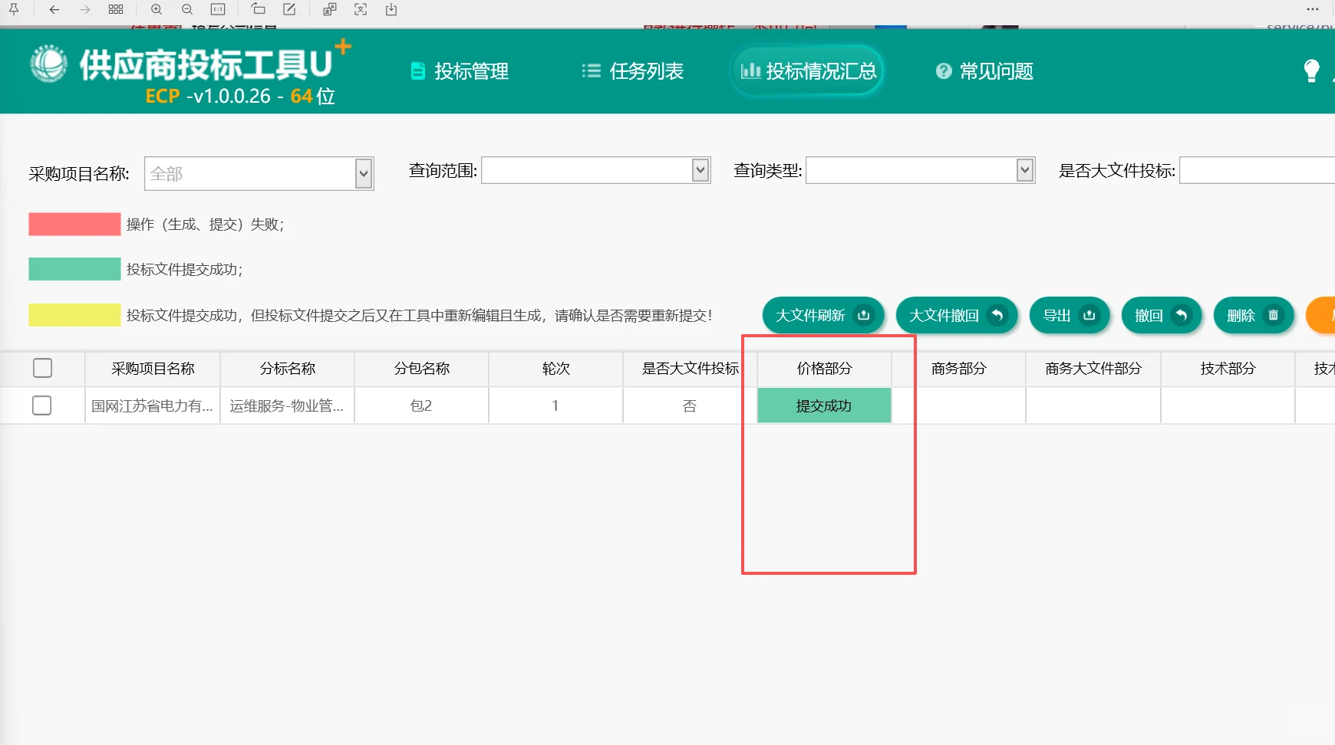Click the download icon in the toolbar

[x=391, y=10]
